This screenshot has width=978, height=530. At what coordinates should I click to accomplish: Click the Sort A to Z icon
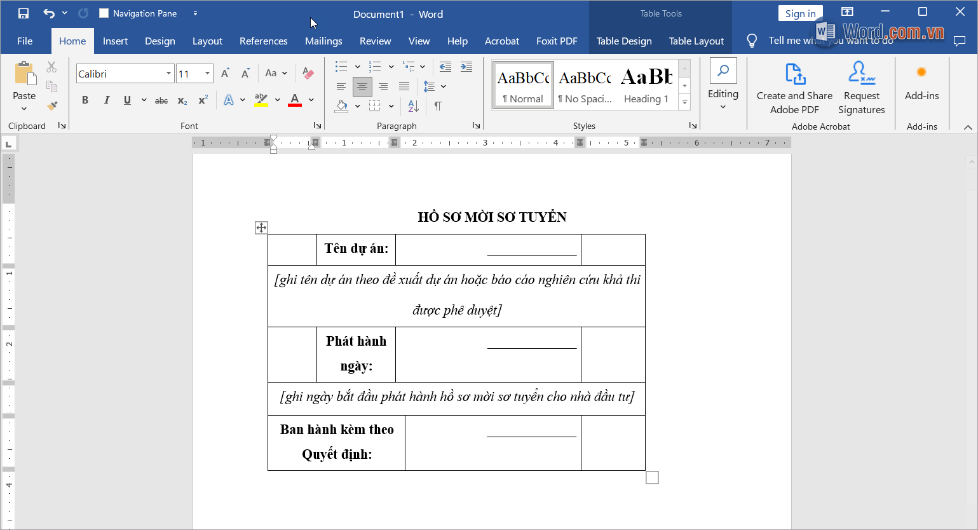[413, 105]
